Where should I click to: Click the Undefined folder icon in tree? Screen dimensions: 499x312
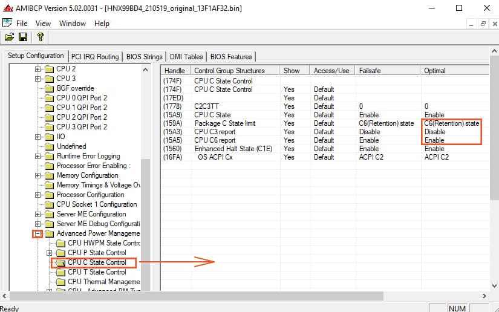coord(49,146)
